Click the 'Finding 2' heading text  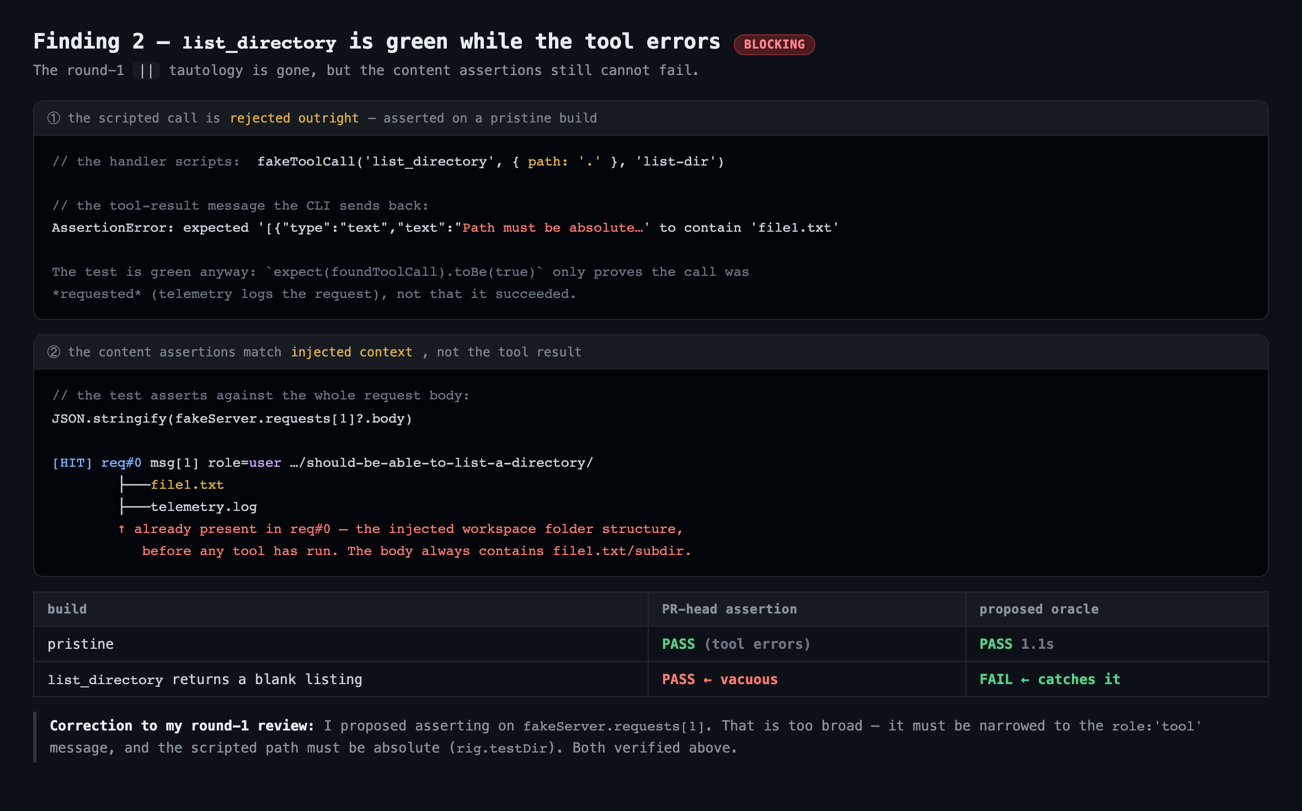click(89, 41)
